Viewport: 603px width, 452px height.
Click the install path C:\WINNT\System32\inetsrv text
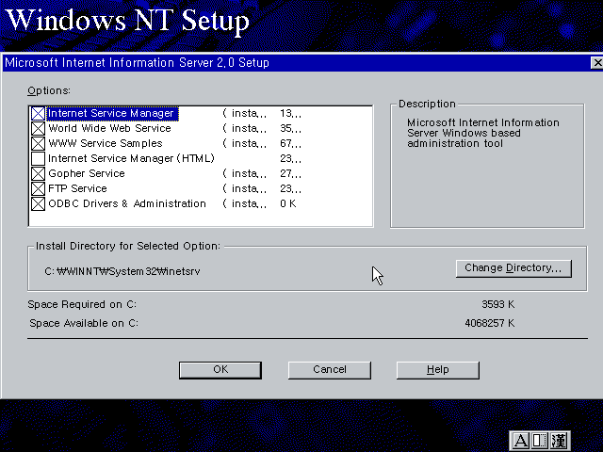click(122, 271)
